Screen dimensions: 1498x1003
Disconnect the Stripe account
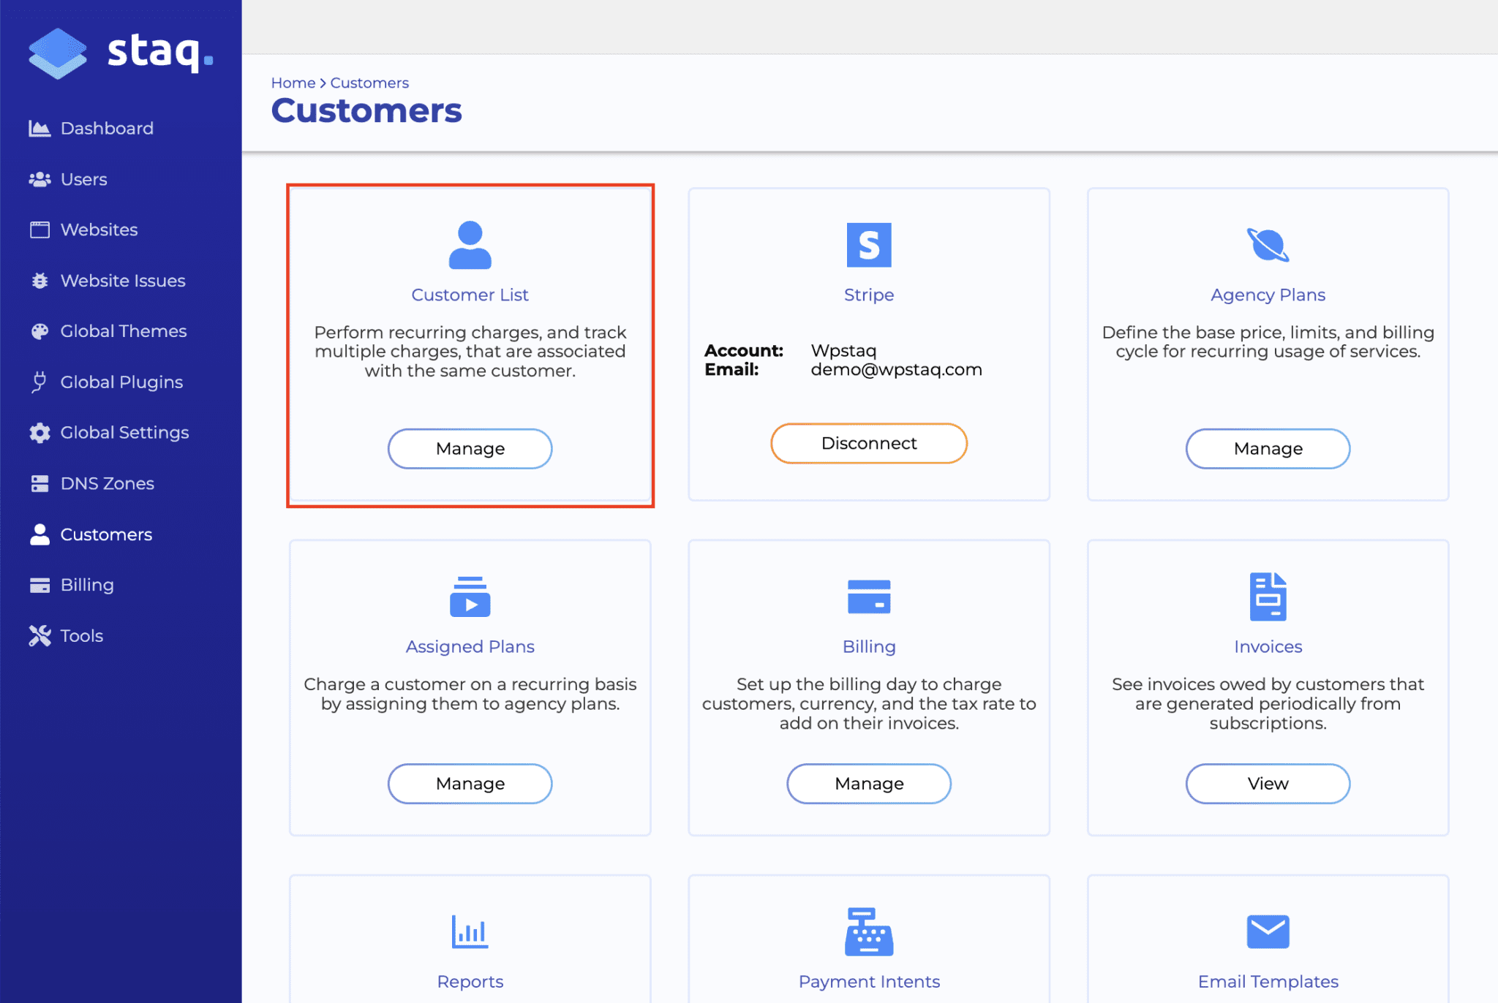868,443
